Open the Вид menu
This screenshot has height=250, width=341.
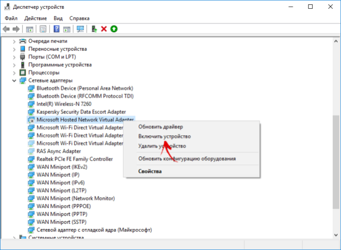pos(58,18)
